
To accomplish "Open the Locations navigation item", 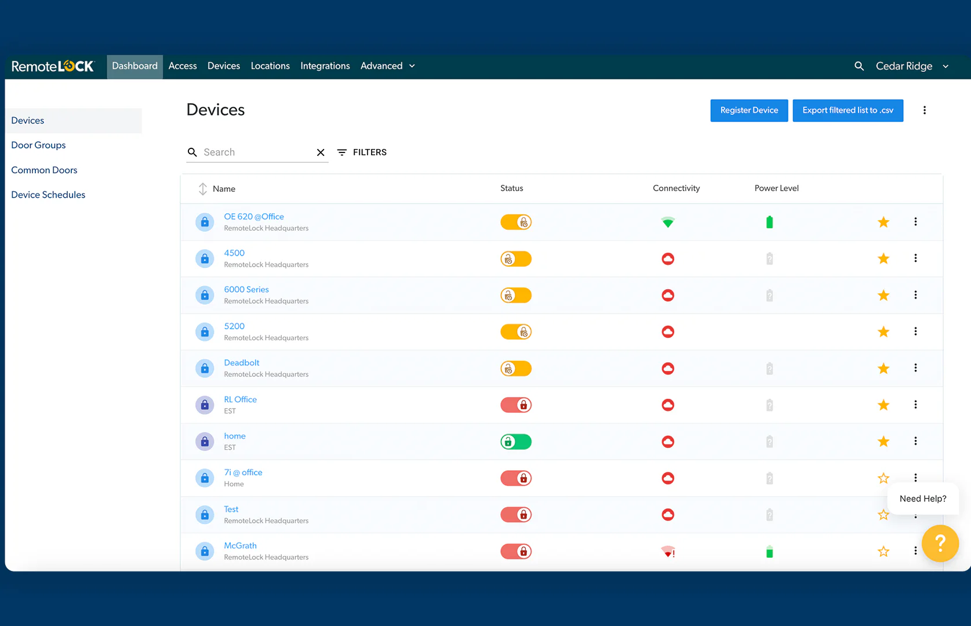I will click(x=270, y=66).
